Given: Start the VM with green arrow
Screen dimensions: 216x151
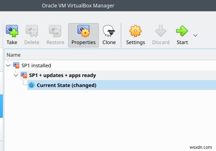Looking at the screenshot, I should pyautogui.click(x=182, y=31).
